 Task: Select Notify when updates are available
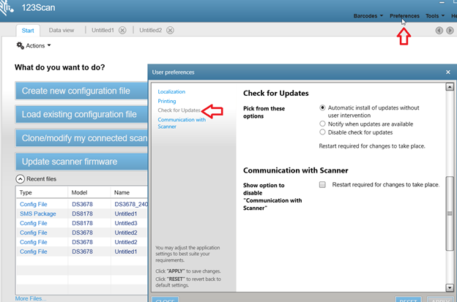[323, 124]
